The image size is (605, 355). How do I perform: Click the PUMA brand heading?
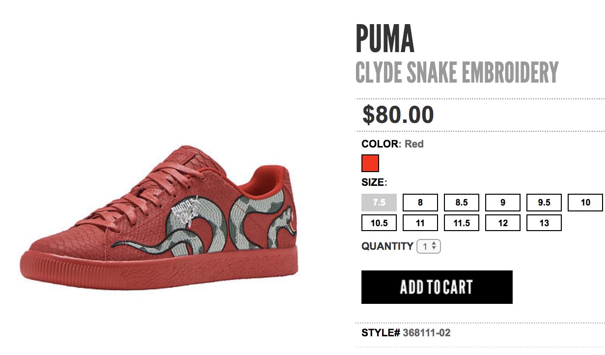click(x=385, y=38)
